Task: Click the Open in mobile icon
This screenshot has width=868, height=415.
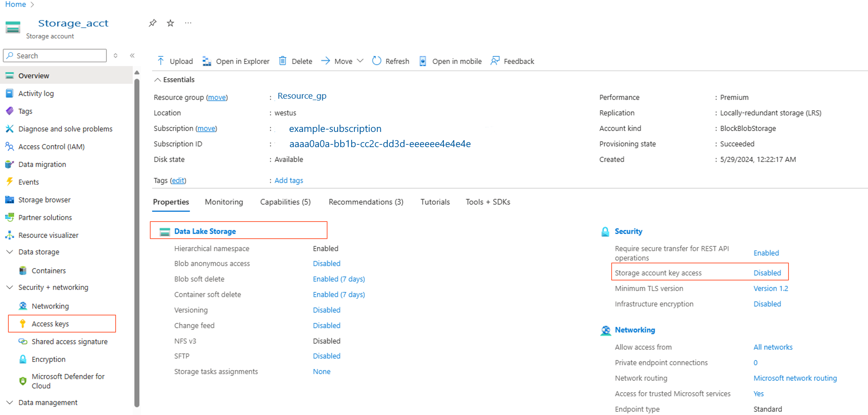Action: click(423, 61)
